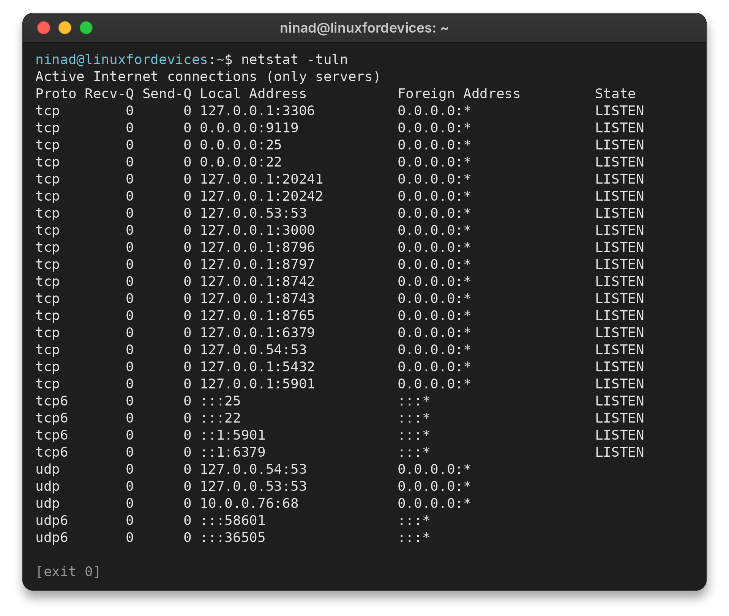Click local address 127.0.0.1:3000
Viewport: 729px width, 616px height.
[x=257, y=230]
